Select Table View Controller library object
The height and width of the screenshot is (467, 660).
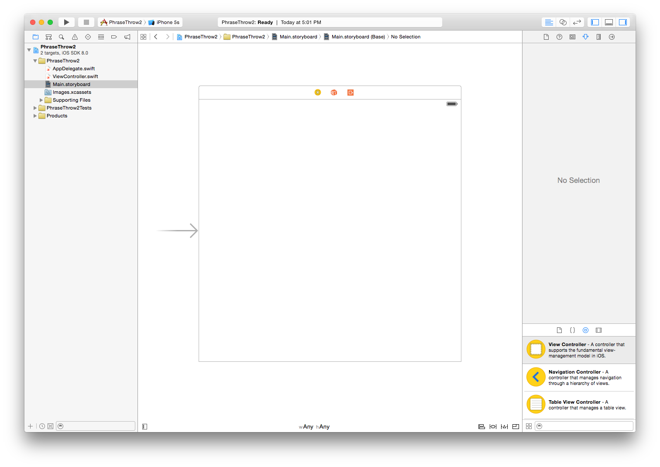pyautogui.click(x=579, y=405)
